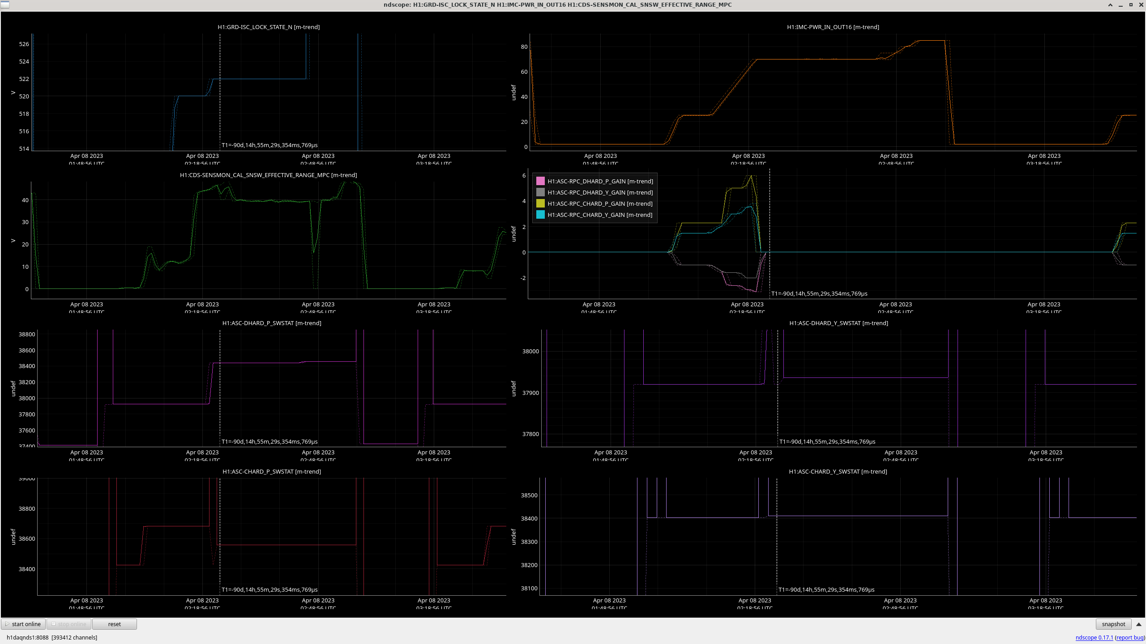Open the ndscope 0.17.1 version link

(x=1094, y=637)
